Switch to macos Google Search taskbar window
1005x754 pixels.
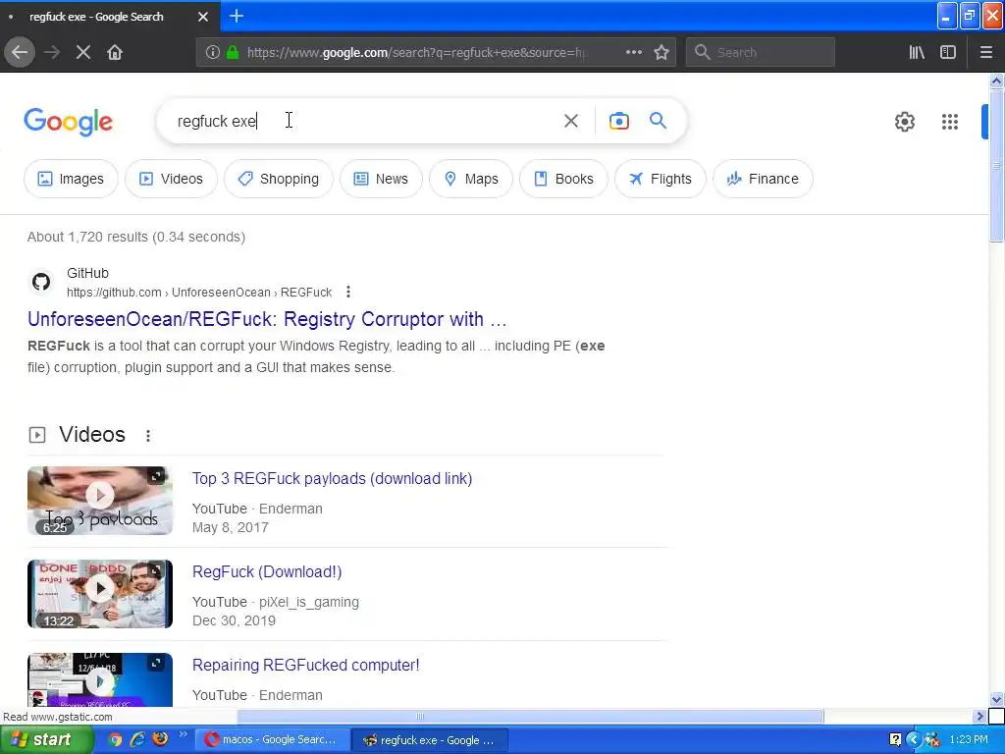273,740
